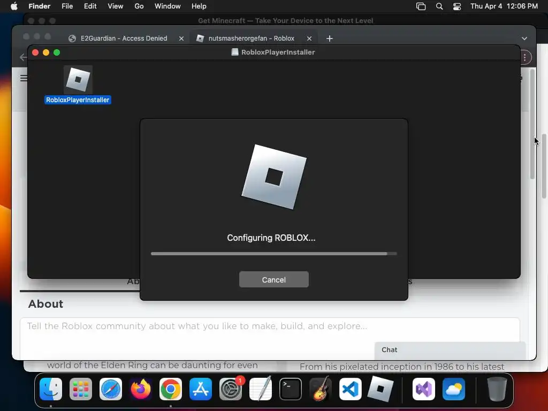Image resolution: width=548 pixels, height=411 pixels.
Task: Open System Settings with notification badge
Action: (231, 389)
